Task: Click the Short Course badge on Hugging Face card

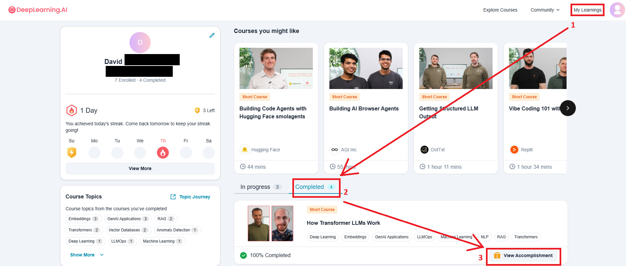Action: [x=255, y=97]
